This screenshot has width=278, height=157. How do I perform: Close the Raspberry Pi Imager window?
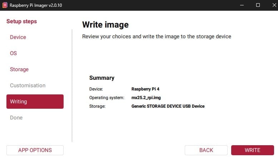[274, 5]
